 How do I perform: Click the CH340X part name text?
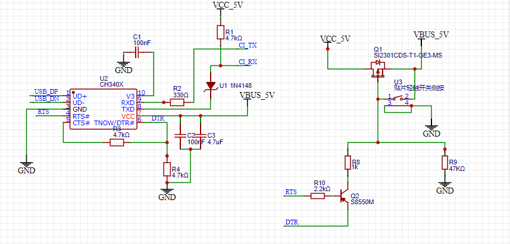click(x=111, y=84)
